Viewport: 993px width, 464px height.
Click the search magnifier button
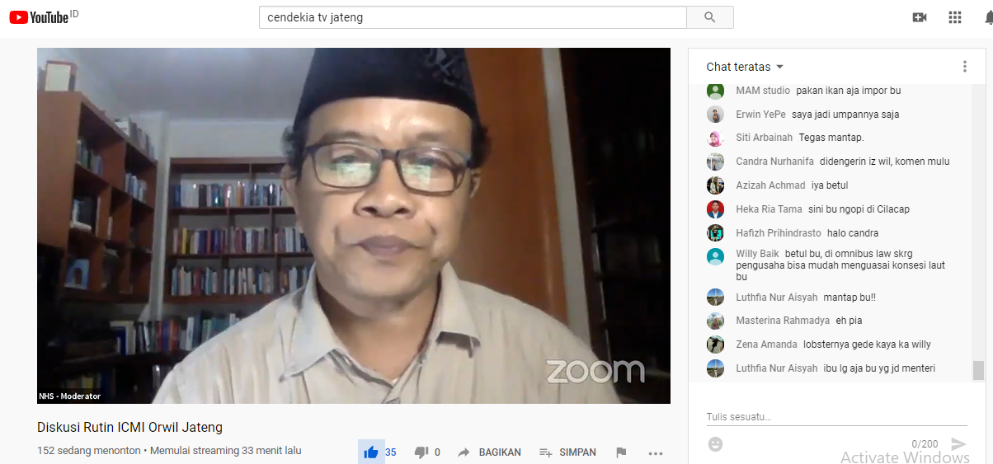709,17
